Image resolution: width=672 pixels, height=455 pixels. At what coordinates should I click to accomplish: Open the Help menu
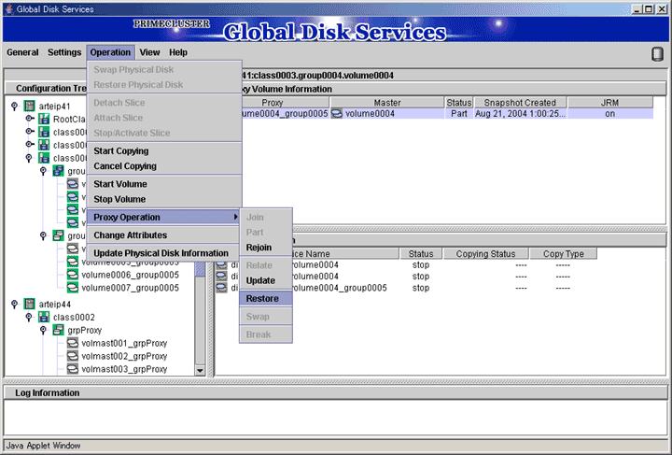178,52
